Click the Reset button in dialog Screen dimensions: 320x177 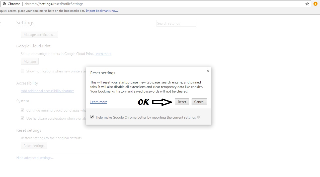(182, 102)
